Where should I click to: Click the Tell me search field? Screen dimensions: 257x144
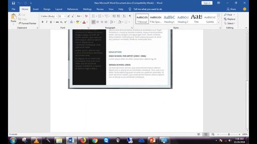point(148,9)
